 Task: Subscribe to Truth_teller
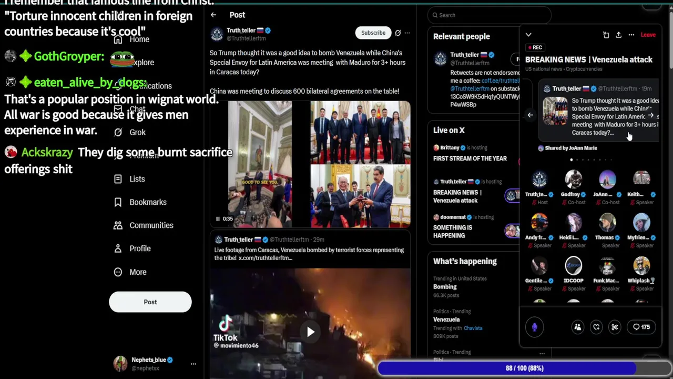pyautogui.click(x=373, y=33)
